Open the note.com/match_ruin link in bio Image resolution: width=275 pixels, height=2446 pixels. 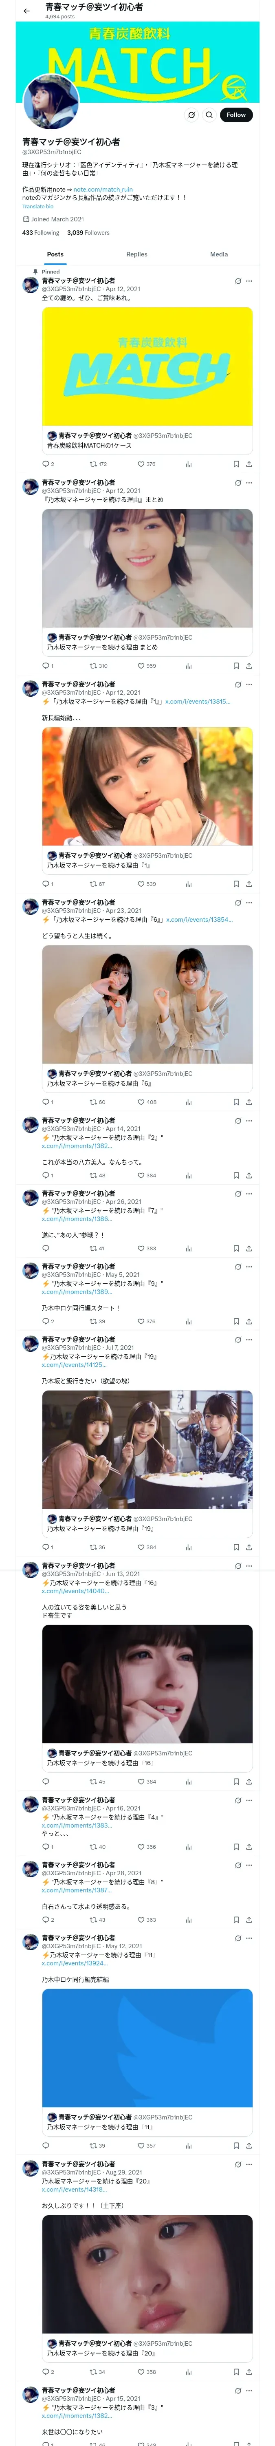103,190
